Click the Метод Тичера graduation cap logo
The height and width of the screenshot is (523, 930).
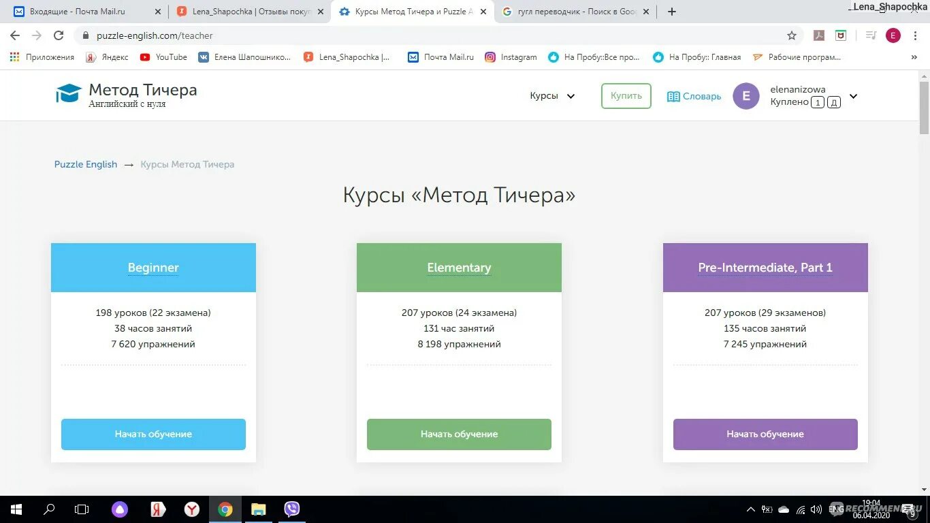click(68, 94)
